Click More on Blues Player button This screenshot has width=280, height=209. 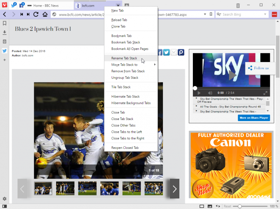[x=254, y=118]
